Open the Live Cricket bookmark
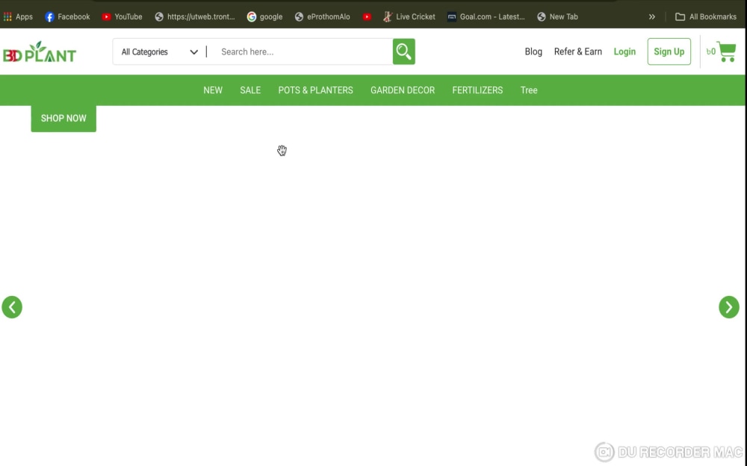The width and height of the screenshot is (747, 466). [x=409, y=16]
